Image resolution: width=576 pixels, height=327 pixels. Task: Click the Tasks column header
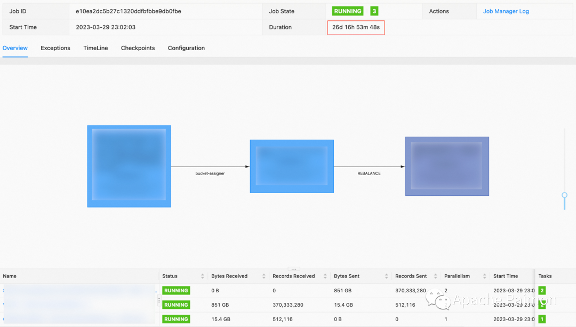(x=545, y=276)
